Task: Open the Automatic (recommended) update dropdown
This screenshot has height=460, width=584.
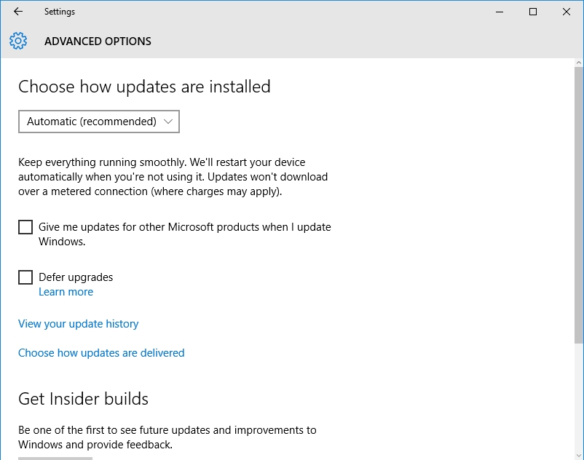Action: [x=98, y=122]
